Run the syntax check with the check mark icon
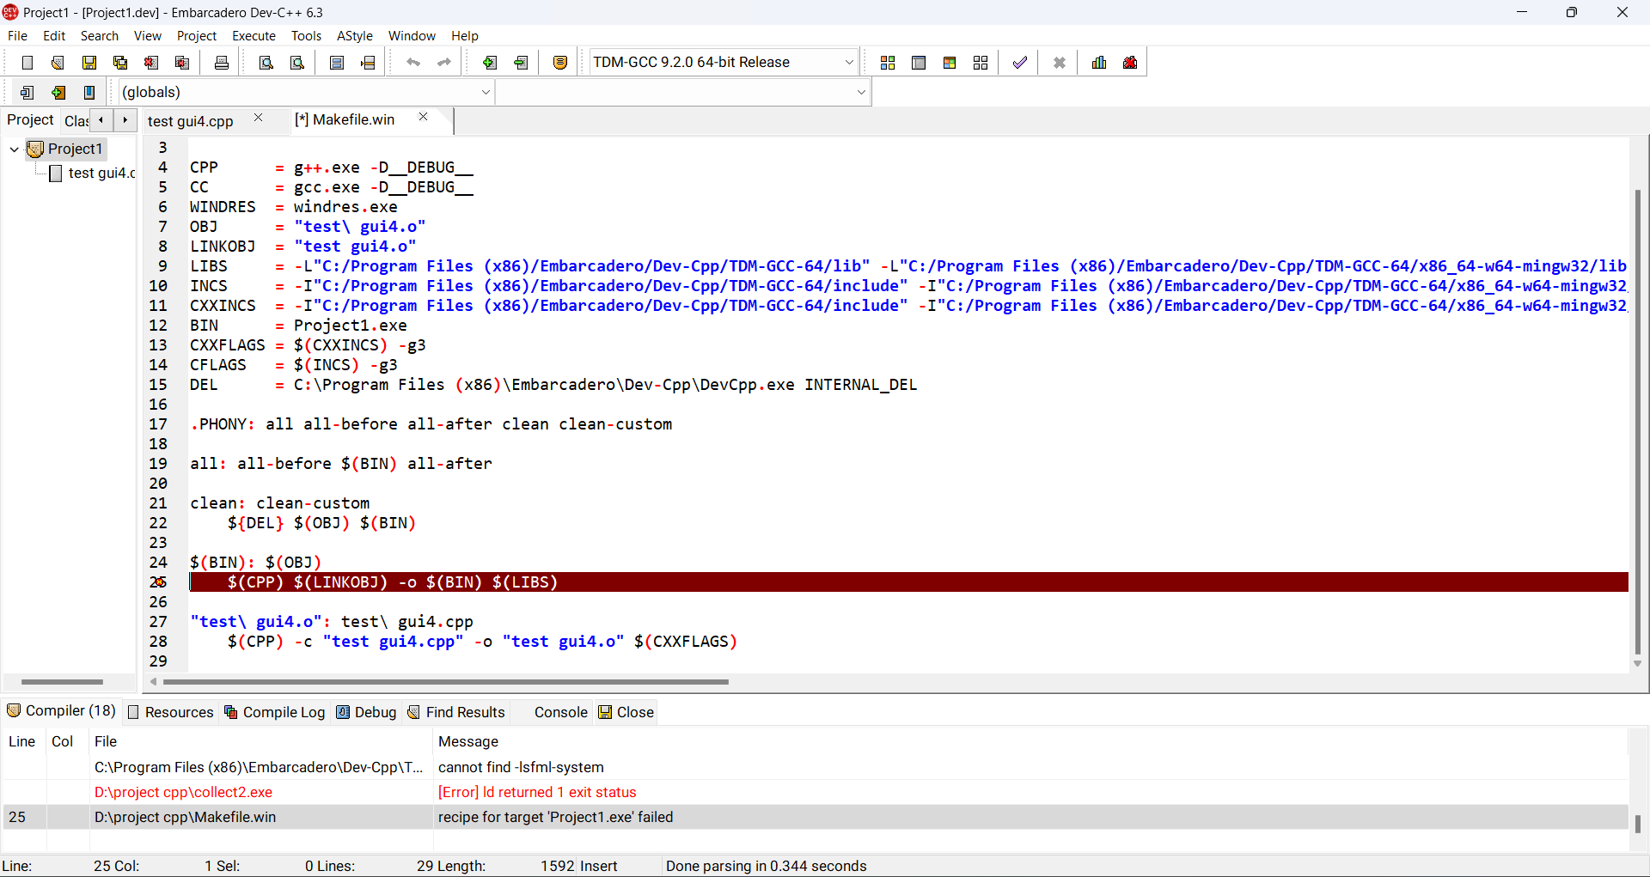Image resolution: width=1650 pixels, height=877 pixels. pos(1019,62)
